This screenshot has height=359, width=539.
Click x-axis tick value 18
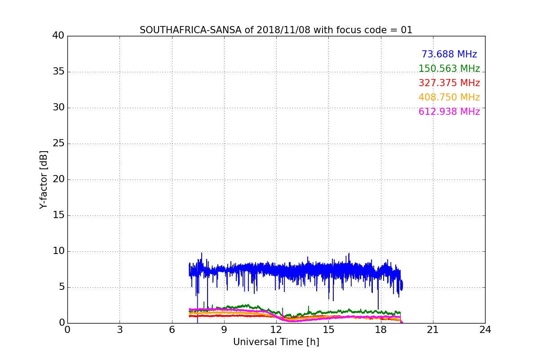(x=381, y=330)
